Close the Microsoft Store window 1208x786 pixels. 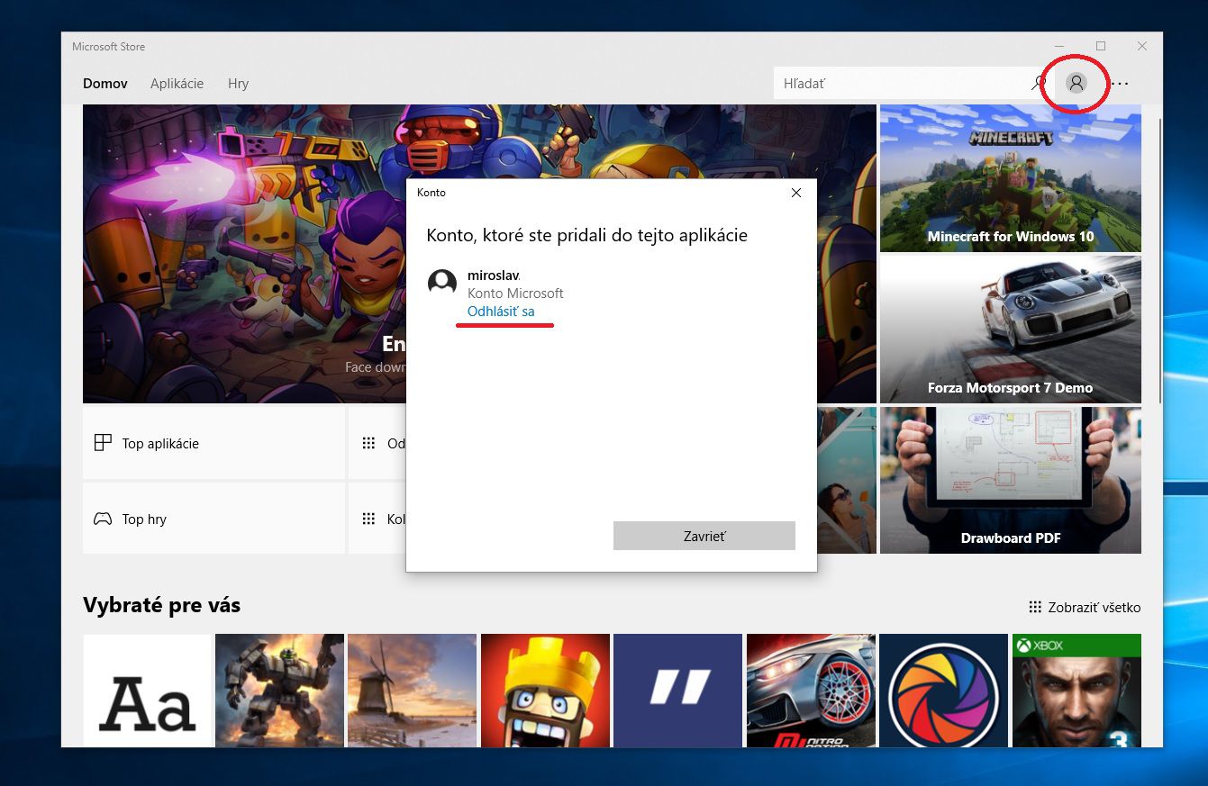(x=1142, y=46)
